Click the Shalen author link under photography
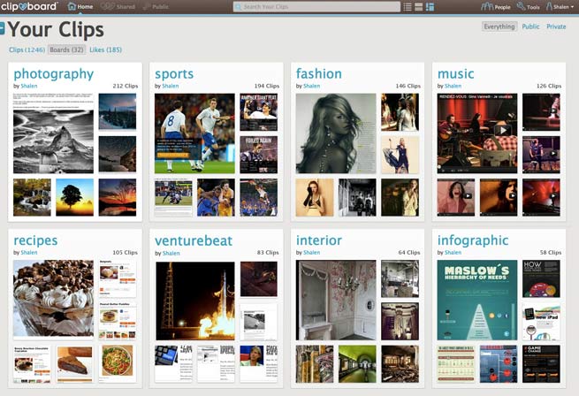 click(x=29, y=86)
